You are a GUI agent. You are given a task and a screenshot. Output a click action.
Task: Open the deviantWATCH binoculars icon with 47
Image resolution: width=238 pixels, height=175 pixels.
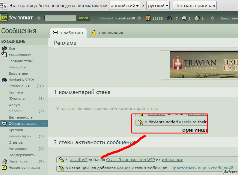(169, 18)
